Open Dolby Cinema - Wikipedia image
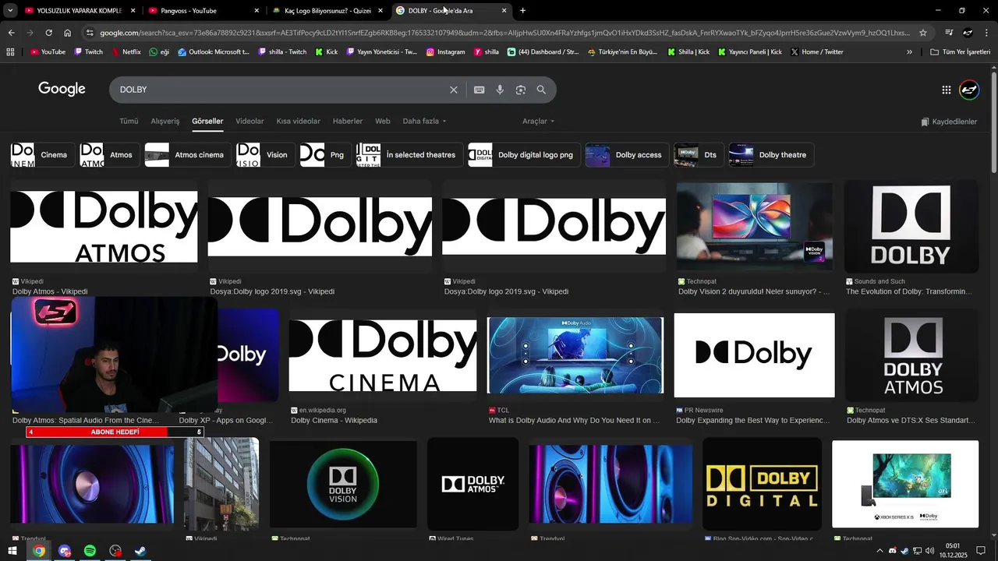The image size is (998, 561). pos(383,355)
